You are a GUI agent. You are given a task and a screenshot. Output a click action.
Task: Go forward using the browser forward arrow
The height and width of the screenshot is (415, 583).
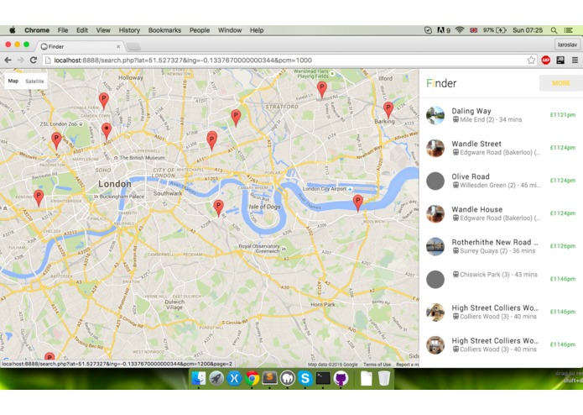21,60
